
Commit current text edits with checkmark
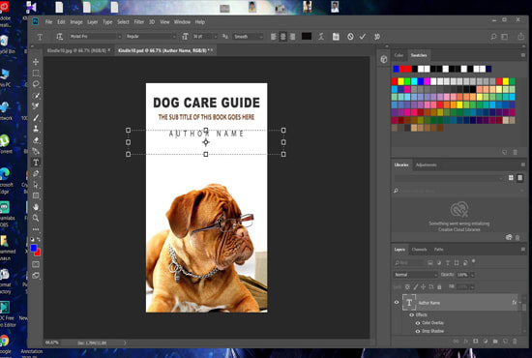(363, 37)
